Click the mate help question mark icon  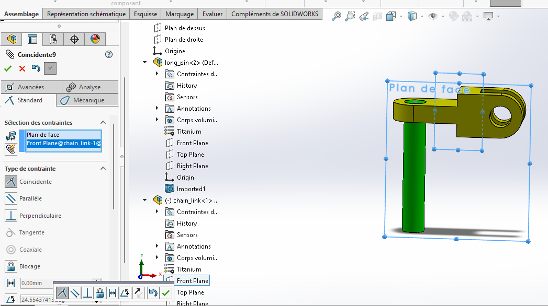point(109,54)
